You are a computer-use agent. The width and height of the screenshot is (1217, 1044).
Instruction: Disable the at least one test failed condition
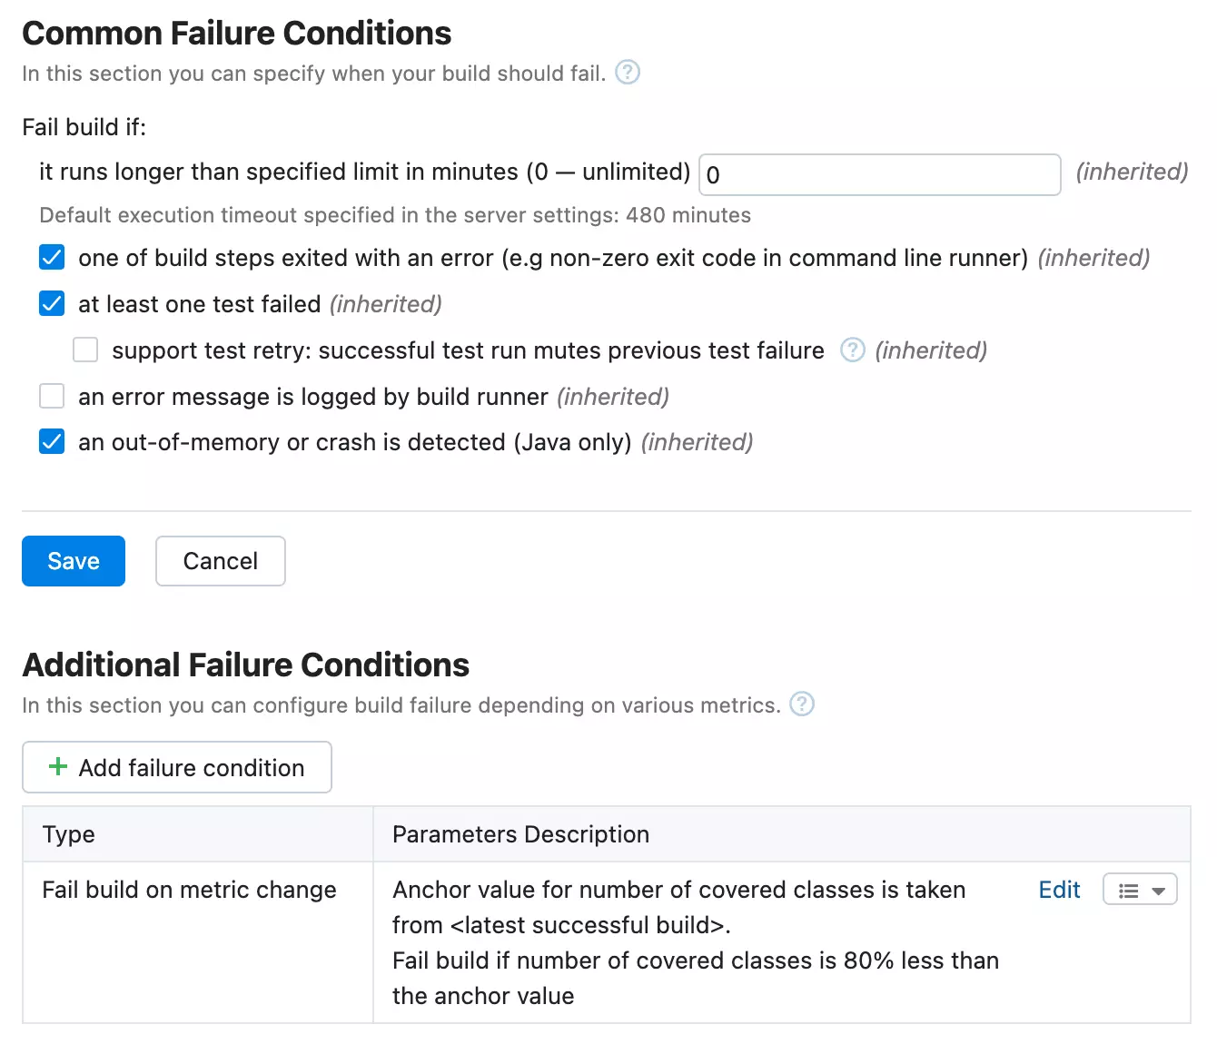(x=52, y=304)
